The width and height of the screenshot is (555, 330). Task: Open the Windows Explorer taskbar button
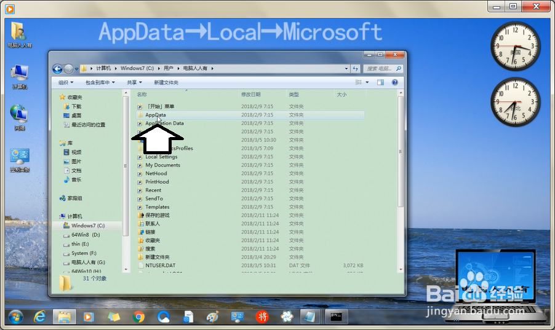(x=64, y=316)
